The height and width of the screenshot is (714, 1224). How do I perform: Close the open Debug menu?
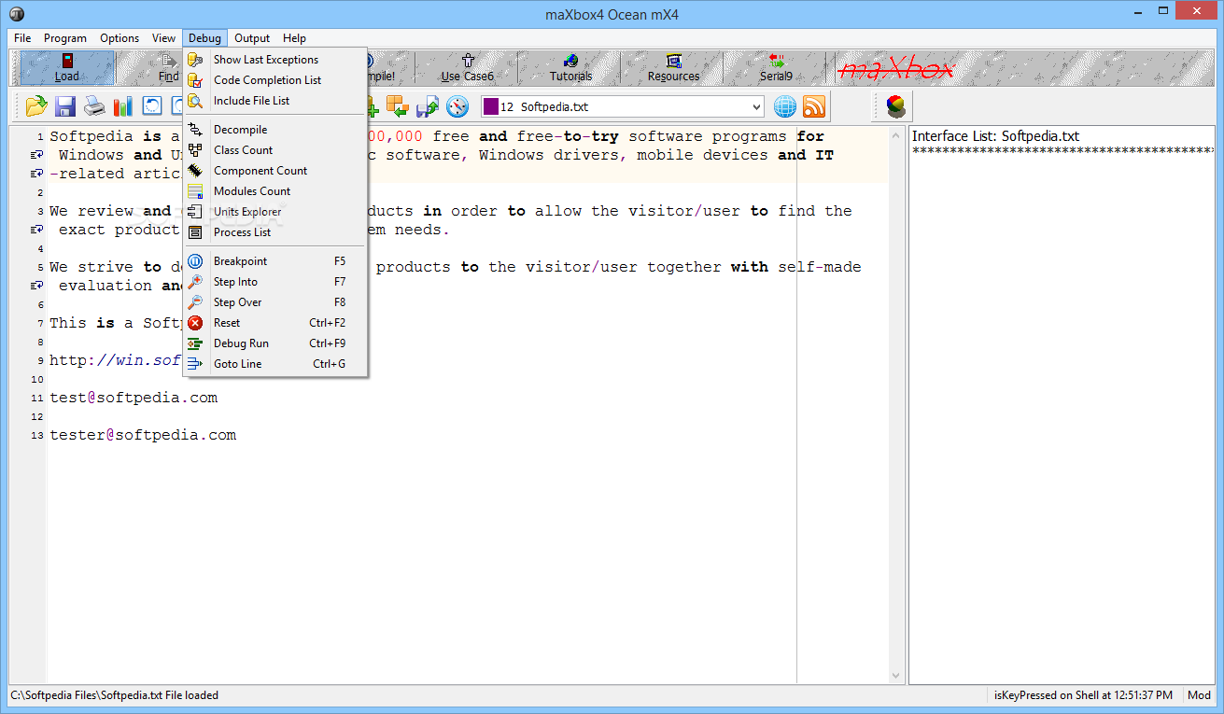(x=204, y=38)
